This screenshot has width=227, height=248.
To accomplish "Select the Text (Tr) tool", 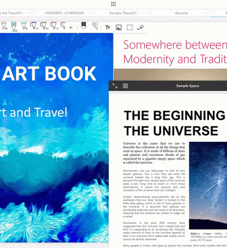I will pyautogui.click(x=108, y=27).
